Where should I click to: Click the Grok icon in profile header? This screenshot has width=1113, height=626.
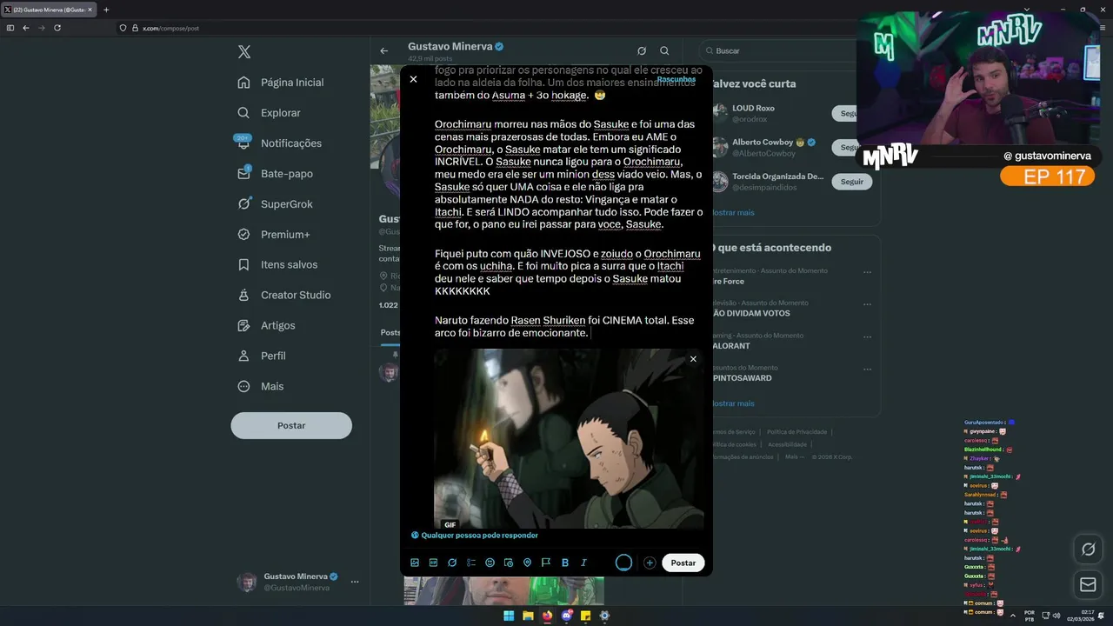(642, 50)
